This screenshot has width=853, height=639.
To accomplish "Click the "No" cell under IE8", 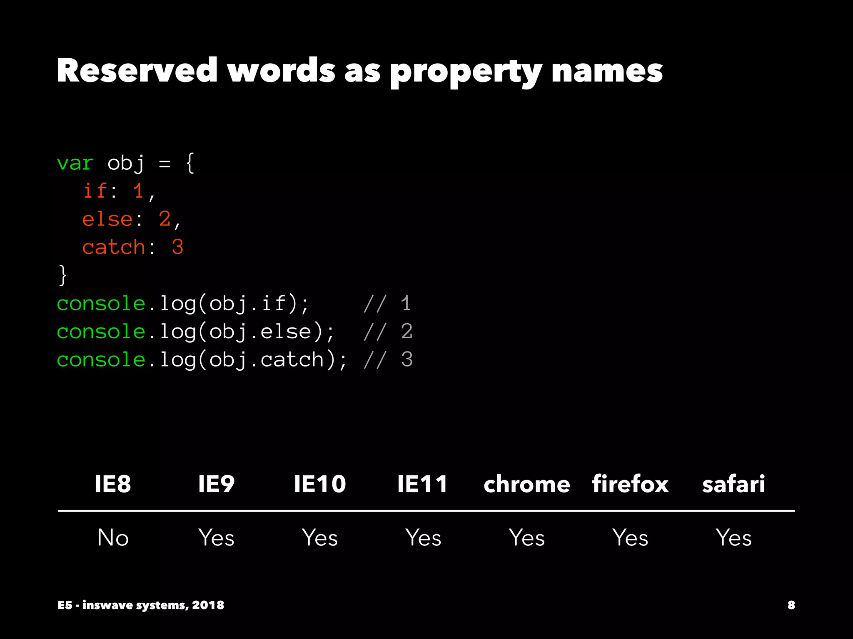I will (x=113, y=537).
